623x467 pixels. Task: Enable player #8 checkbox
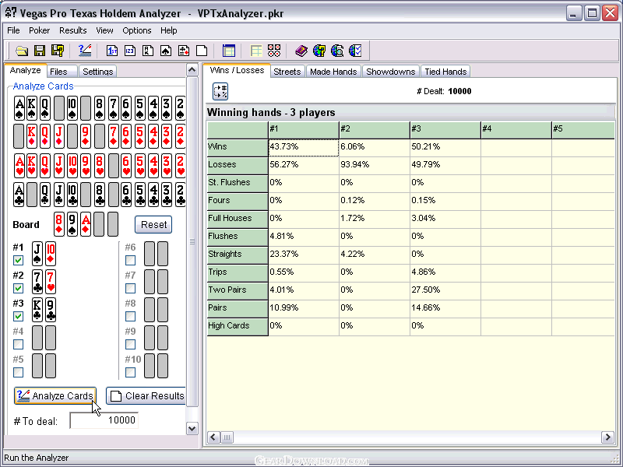coord(130,317)
